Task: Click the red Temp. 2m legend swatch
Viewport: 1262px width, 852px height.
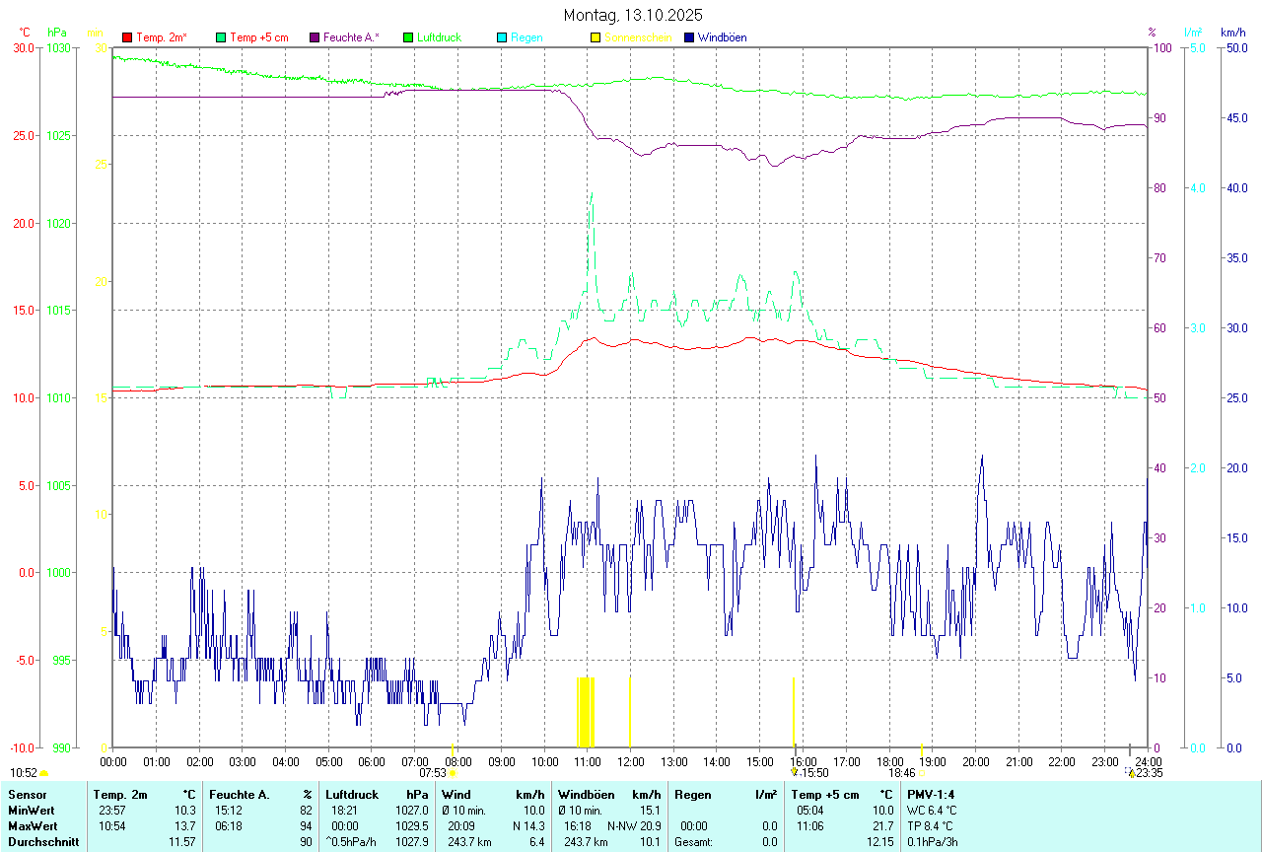Action: coord(127,37)
